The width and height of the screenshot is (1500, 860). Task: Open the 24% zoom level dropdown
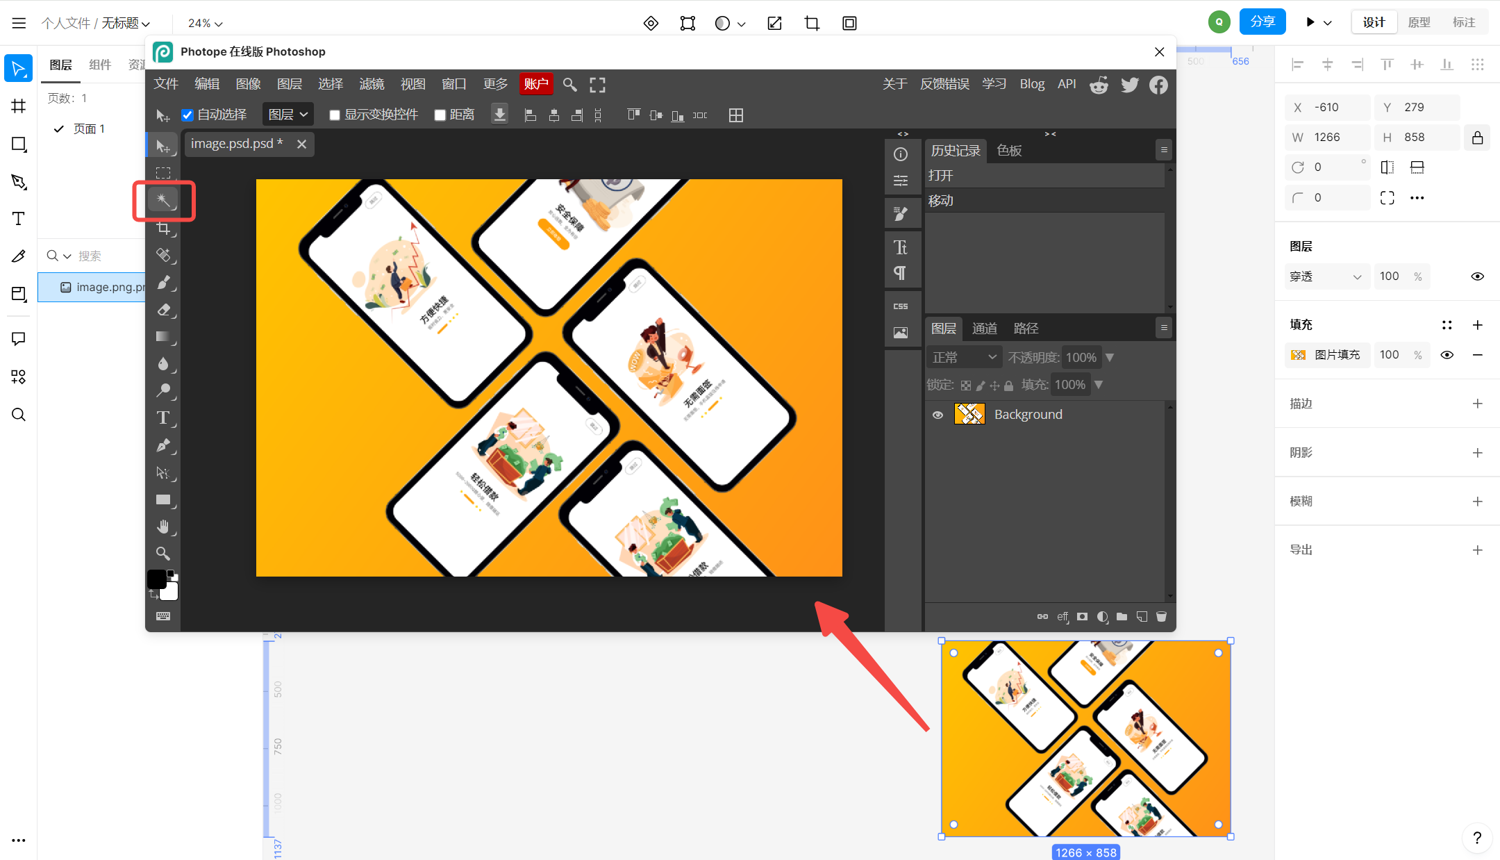205,24
